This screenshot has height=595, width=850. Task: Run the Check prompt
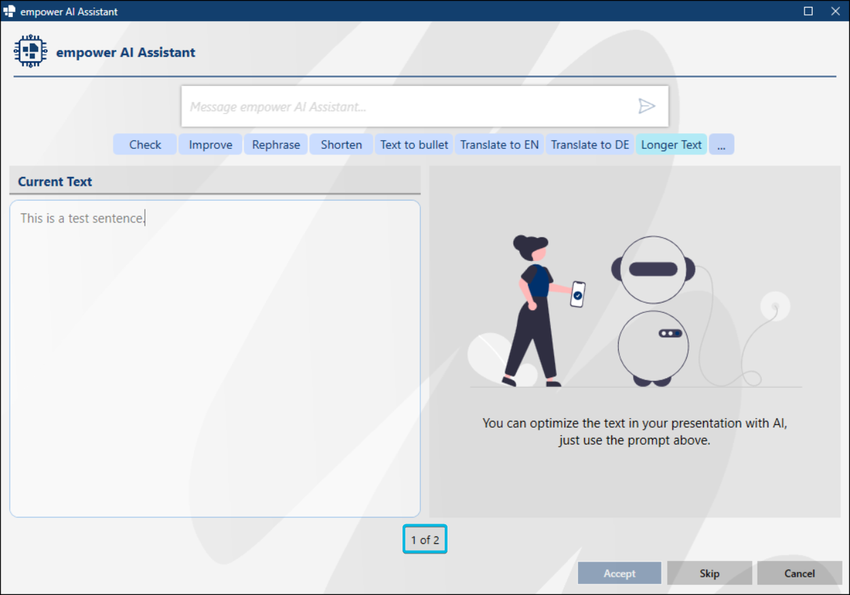pyautogui.click(x=145, y=144)
